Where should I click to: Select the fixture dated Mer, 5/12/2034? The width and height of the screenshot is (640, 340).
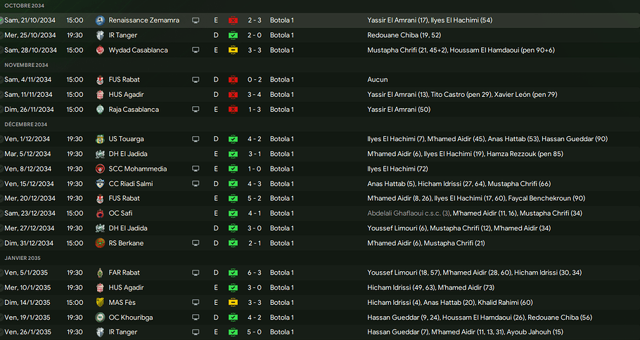pos(28,154)
